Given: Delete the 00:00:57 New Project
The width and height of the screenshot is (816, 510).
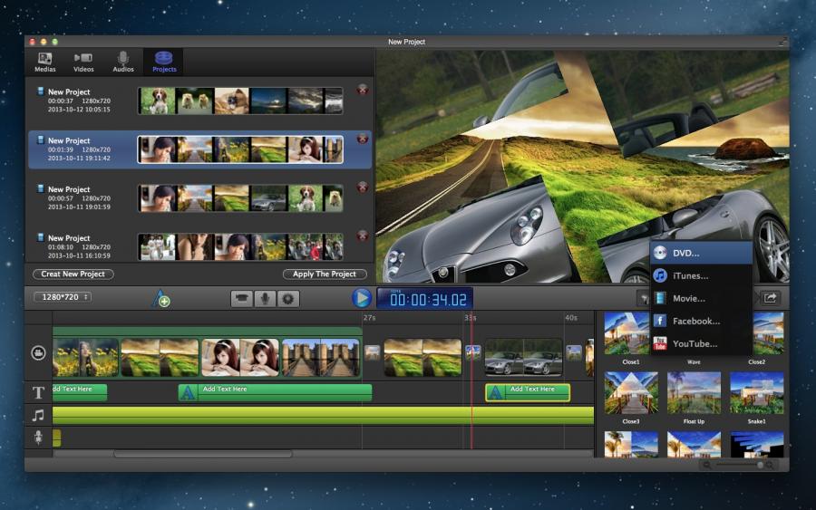Looking at the screenshot, I should [363, 188].
